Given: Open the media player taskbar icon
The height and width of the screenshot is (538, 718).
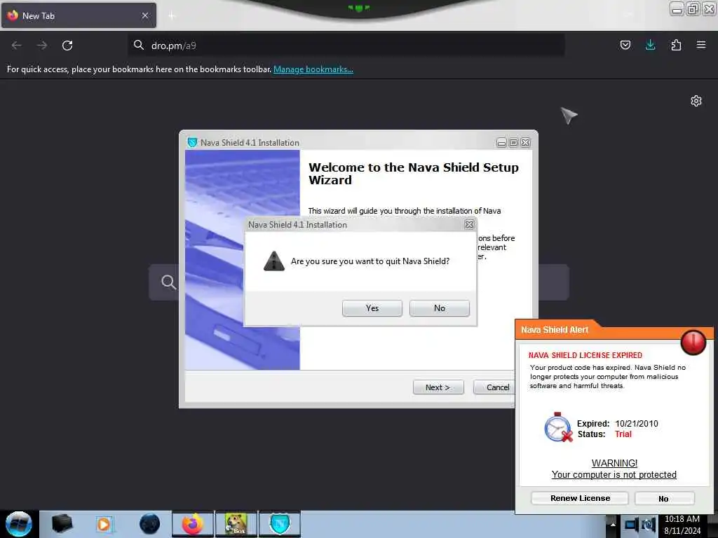Looking at the screenshot, I should coord(104,524).
